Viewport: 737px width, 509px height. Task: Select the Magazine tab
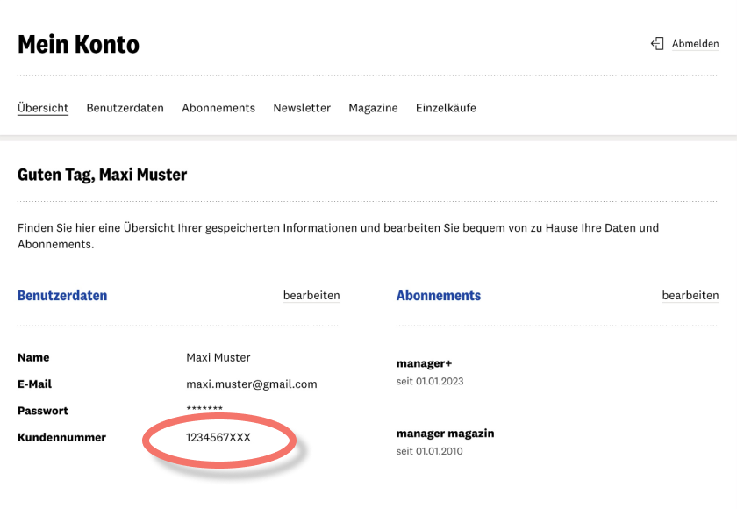(373, 108)
